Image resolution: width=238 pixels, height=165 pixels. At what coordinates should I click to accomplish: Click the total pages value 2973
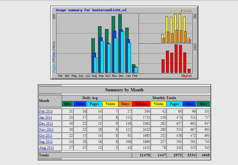click(x=178, y=155)
